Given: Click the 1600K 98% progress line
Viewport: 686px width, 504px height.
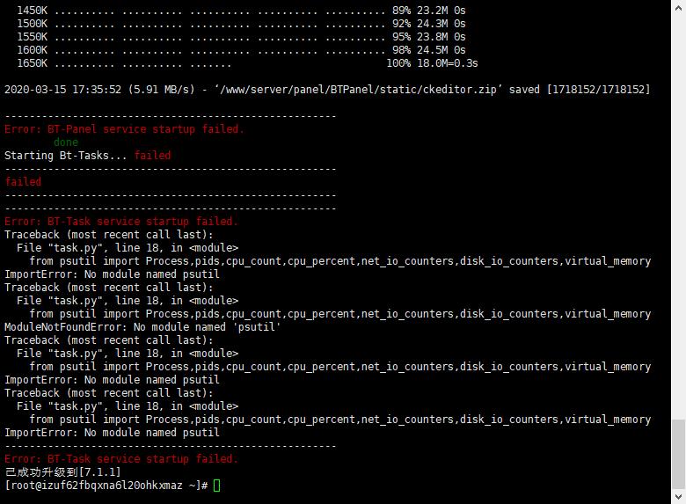Looking at the screenshot, I should 241,50.
